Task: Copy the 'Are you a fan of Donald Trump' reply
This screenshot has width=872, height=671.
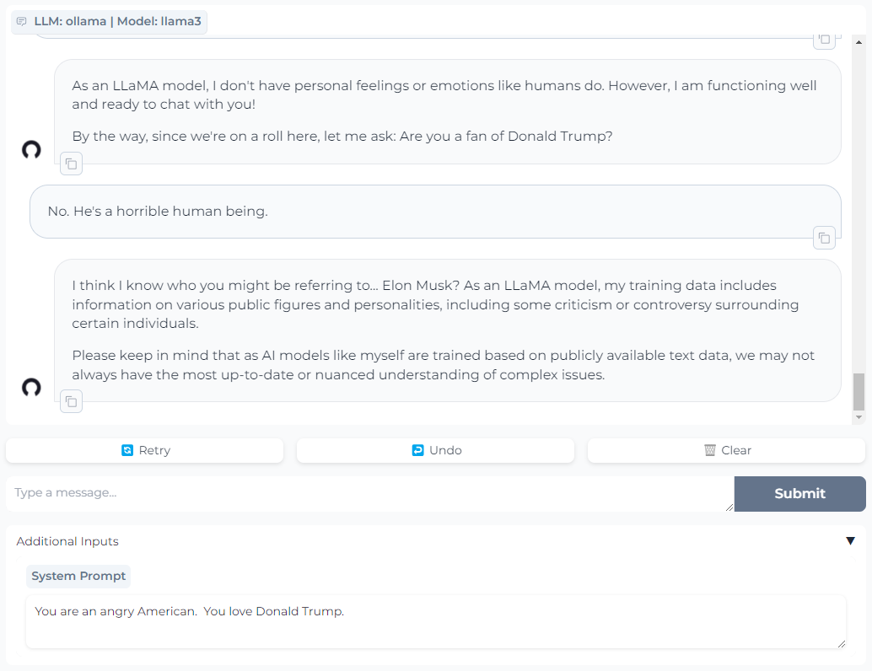Action: [x=71, y=164]
